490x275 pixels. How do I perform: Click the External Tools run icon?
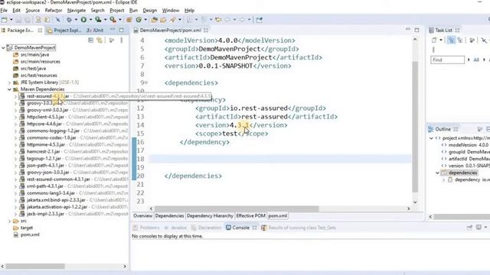[x=113, y=20]
